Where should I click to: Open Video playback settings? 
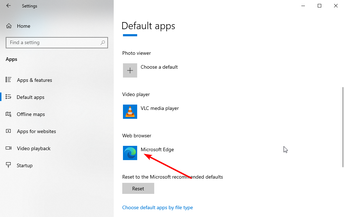click(x=33, y=148)
